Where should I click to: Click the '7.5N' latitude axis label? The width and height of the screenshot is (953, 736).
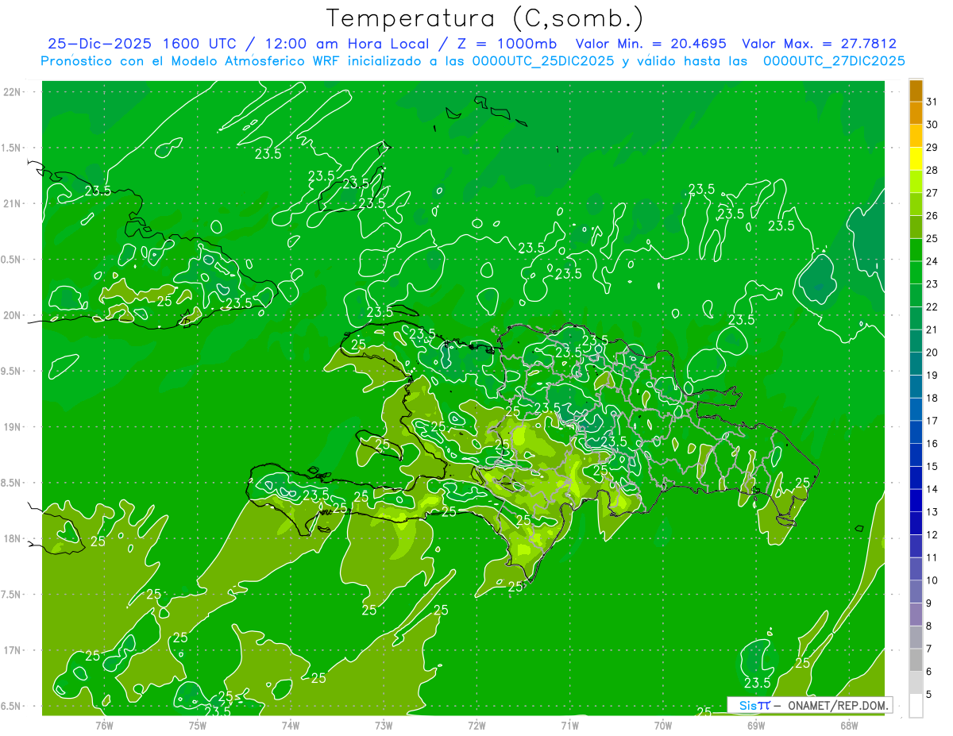(12, 595)
